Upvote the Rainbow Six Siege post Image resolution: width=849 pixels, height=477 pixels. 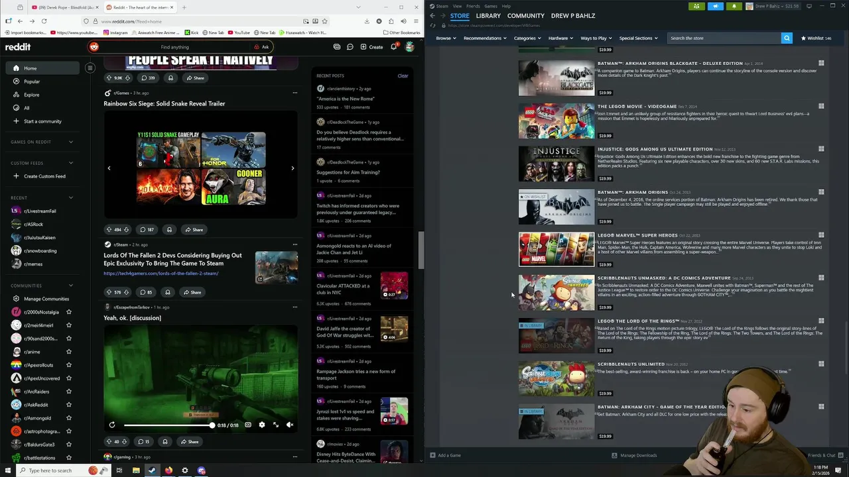pyautogui.click(x=109, y=230)
